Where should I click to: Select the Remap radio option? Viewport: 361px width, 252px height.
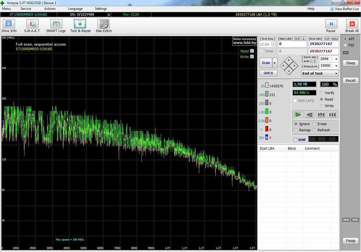(x=296, y=130)
